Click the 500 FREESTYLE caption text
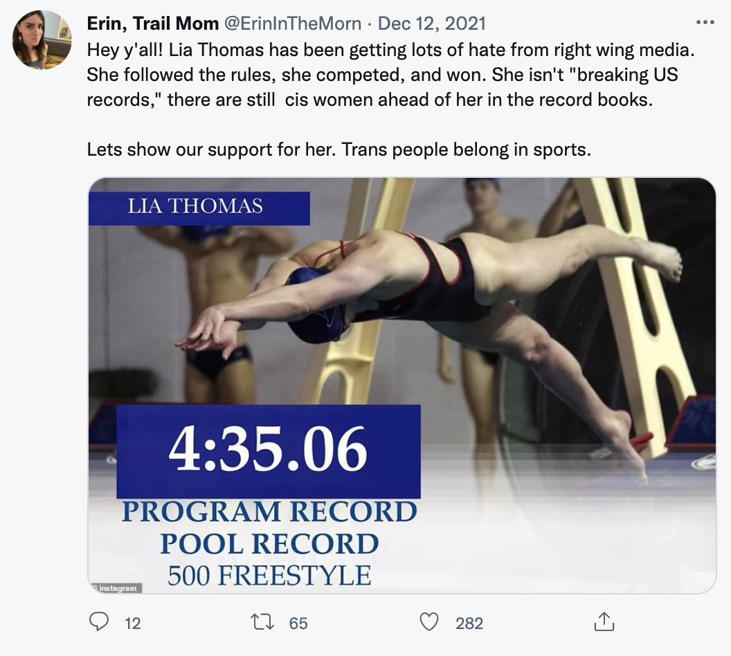 (x=269, y=575)
